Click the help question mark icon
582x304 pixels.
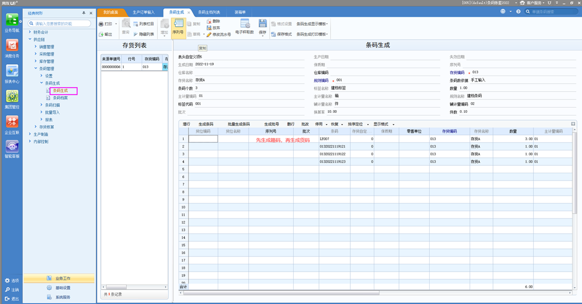tap(519, 12)
